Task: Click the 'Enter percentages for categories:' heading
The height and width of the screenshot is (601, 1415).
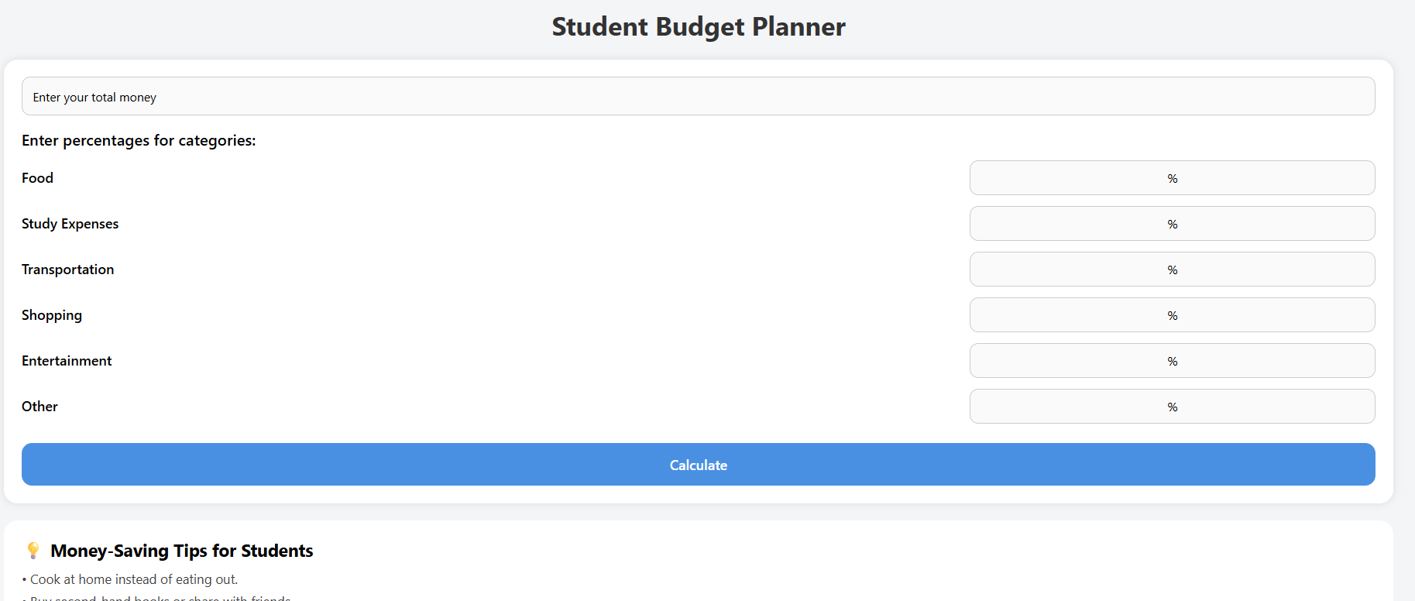Action: (139, 141)
